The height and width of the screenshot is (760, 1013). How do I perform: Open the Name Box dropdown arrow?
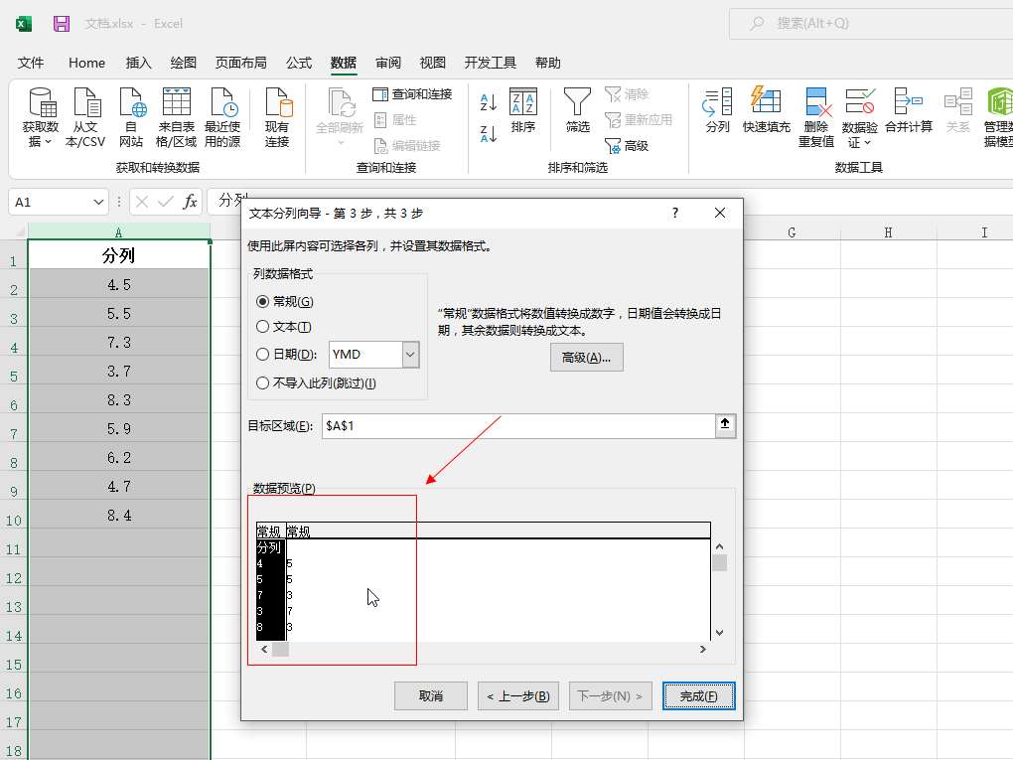[98, 203]
